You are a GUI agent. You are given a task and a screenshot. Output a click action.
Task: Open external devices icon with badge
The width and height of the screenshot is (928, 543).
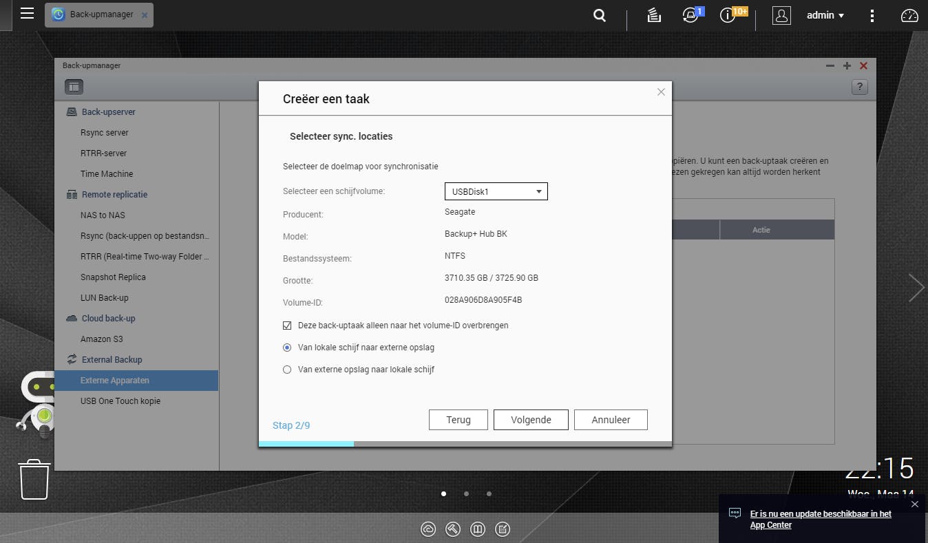(690, 15)
